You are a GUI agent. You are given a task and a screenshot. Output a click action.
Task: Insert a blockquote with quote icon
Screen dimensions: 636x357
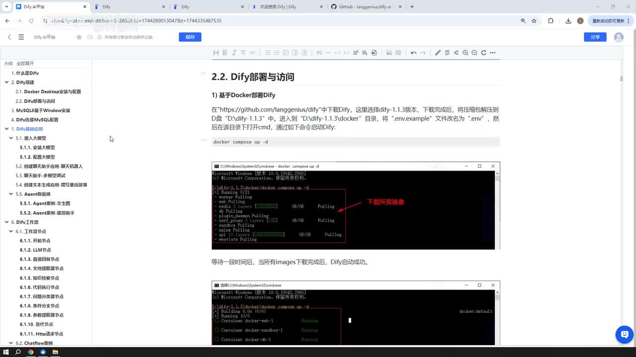click(x=319, y=53)
